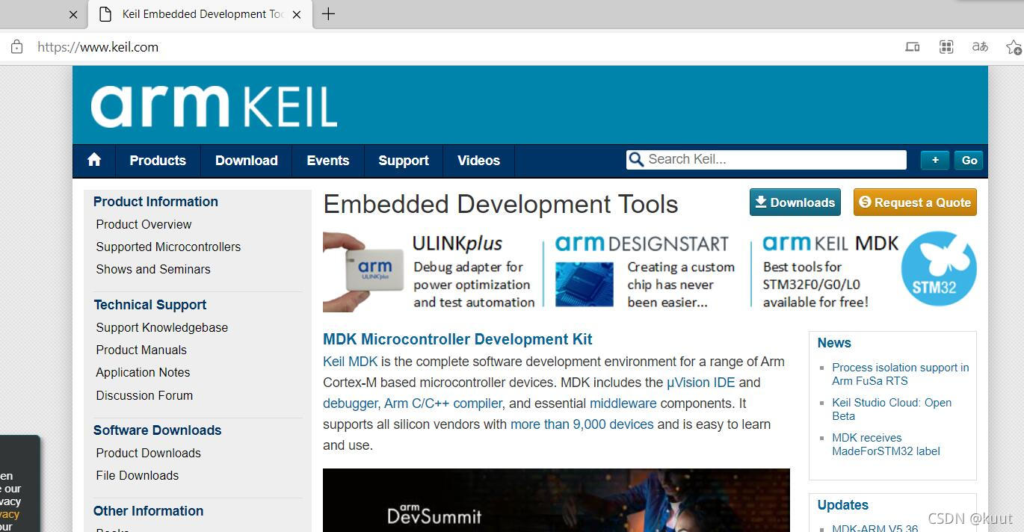Click the arm DESIGNSTART banner title
The width and height of the screenshot is (1024, 532).
pyautogui.click(x=641, y=244)
